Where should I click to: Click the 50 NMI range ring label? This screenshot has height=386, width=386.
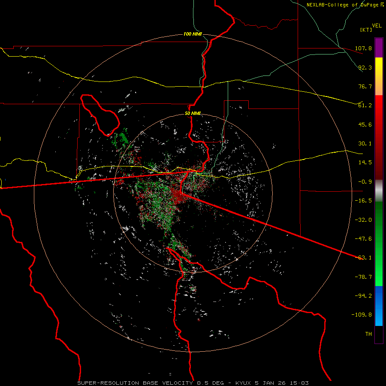pos(193,114)
